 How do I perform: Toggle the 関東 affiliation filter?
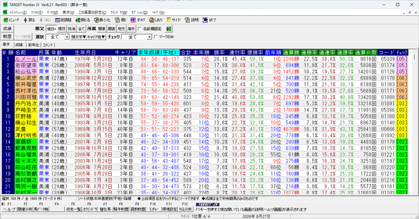(x=102, y=29)
